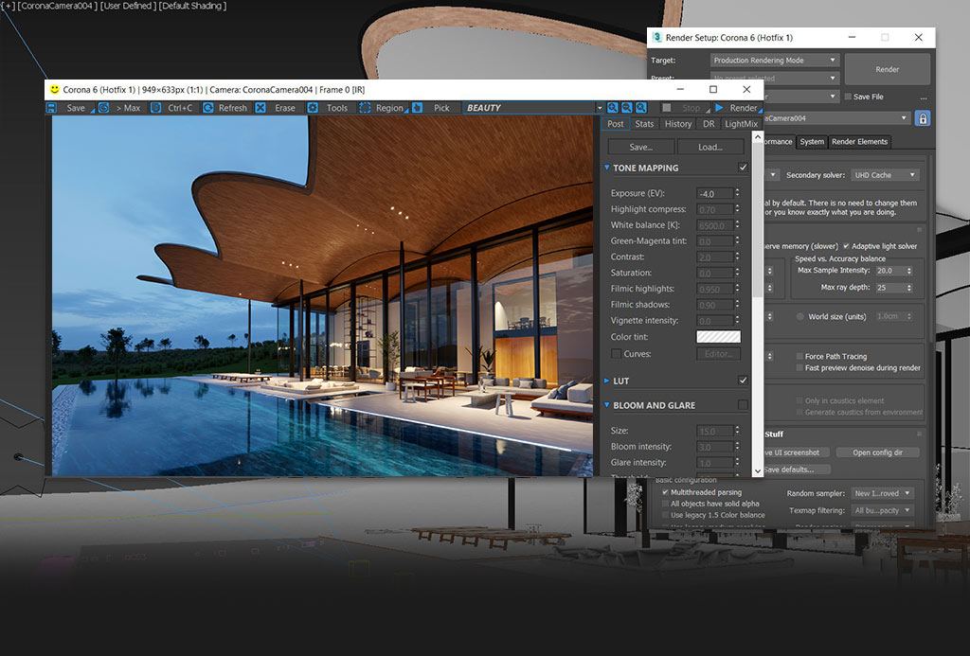Viewport: 970px width, 656px height.
Task: Click the Refresh circular arrow icon
Action: point(208,108)
